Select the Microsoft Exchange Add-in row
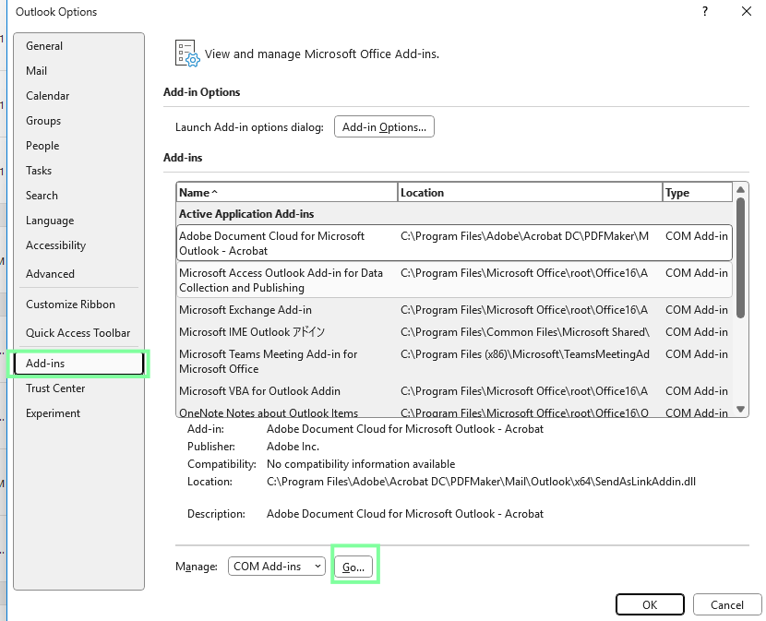Viewport: 766px width, 621px height. coord(454,310)
